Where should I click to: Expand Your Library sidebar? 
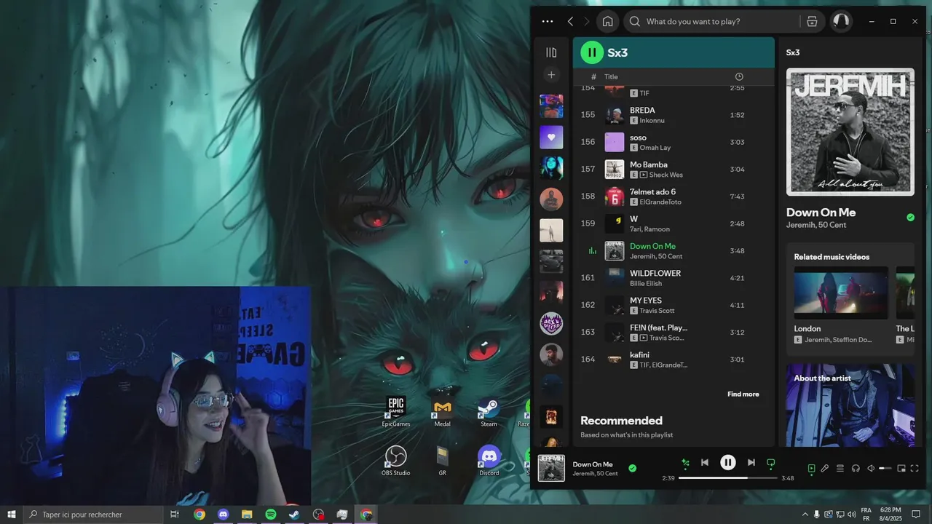pos(551,52)
